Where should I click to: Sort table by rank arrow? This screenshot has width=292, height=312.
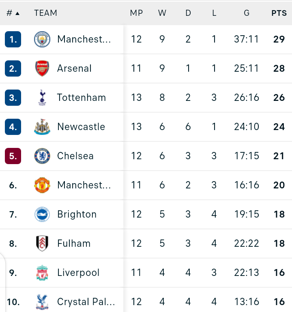point(17,13)
